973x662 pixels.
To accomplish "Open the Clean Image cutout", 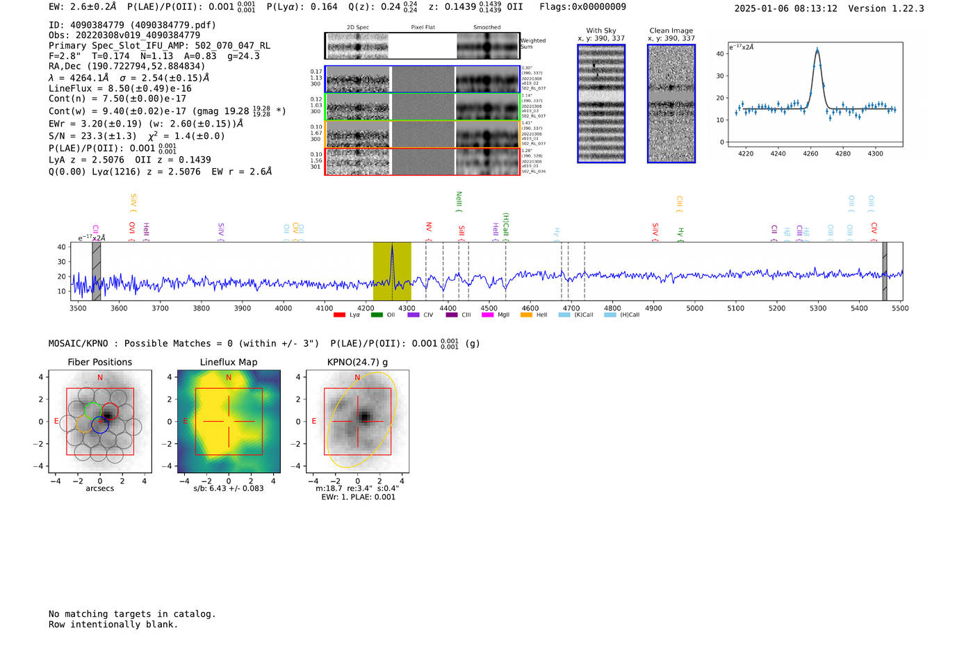I will tap(671, 104).
